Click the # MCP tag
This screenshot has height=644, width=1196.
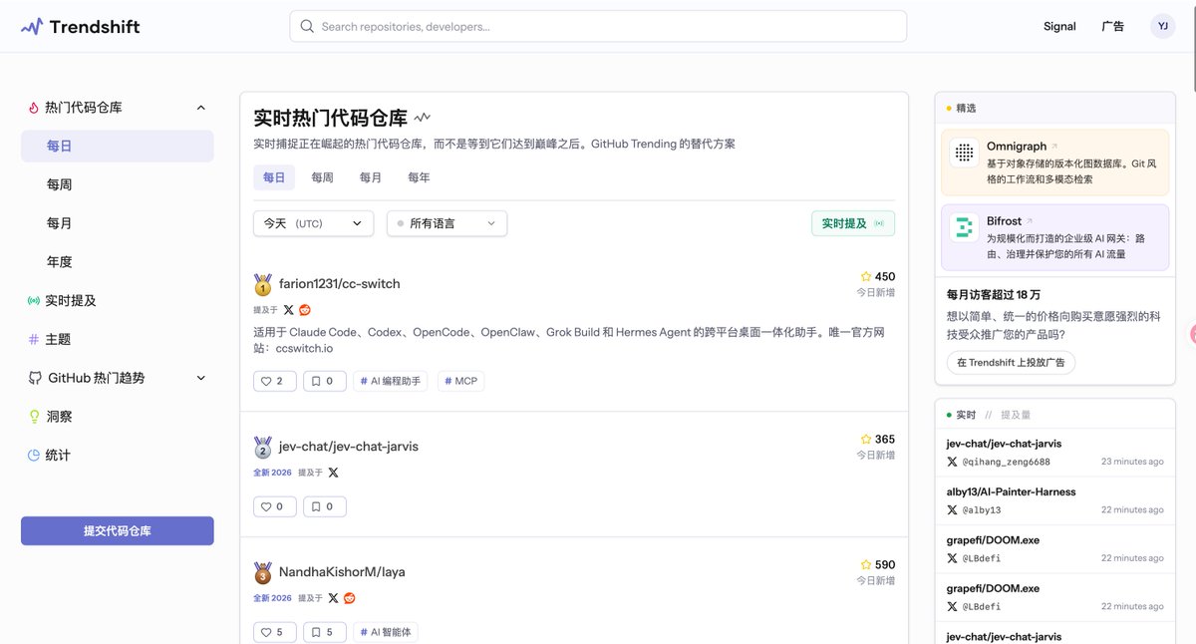[x=460, y=381]
